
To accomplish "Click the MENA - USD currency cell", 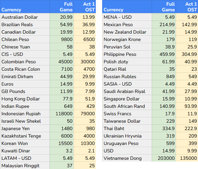I will (x=127, y=17).
